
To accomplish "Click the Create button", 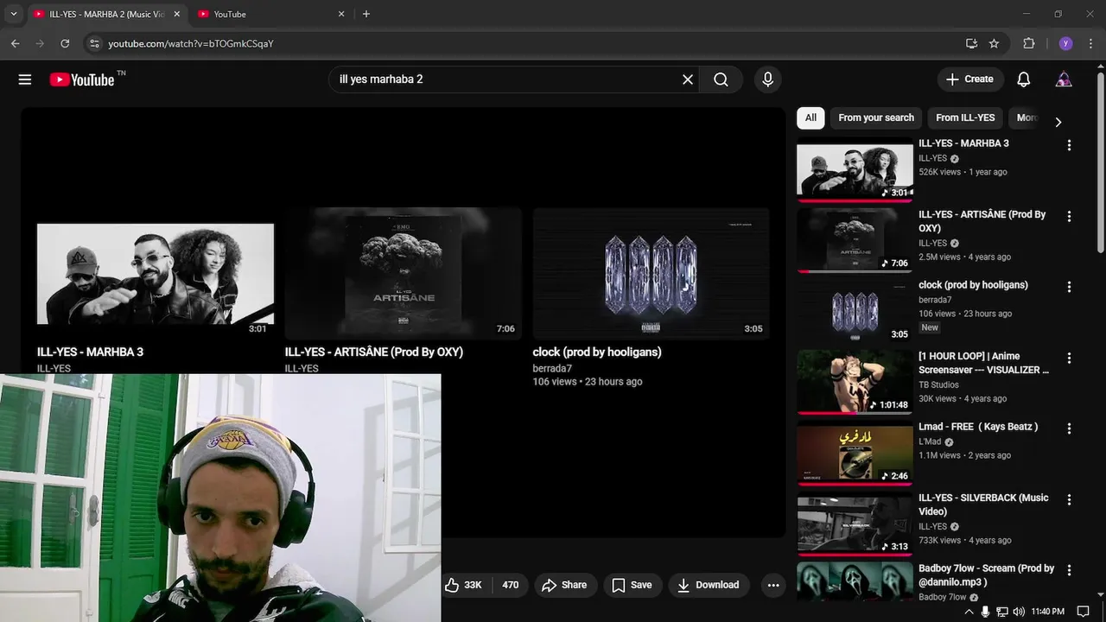I will (970, 79).
